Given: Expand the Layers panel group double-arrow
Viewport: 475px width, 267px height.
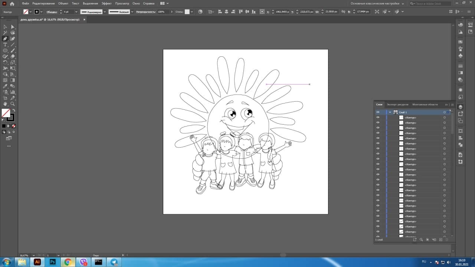Looking at the screenshot, I should click(446, 105).
